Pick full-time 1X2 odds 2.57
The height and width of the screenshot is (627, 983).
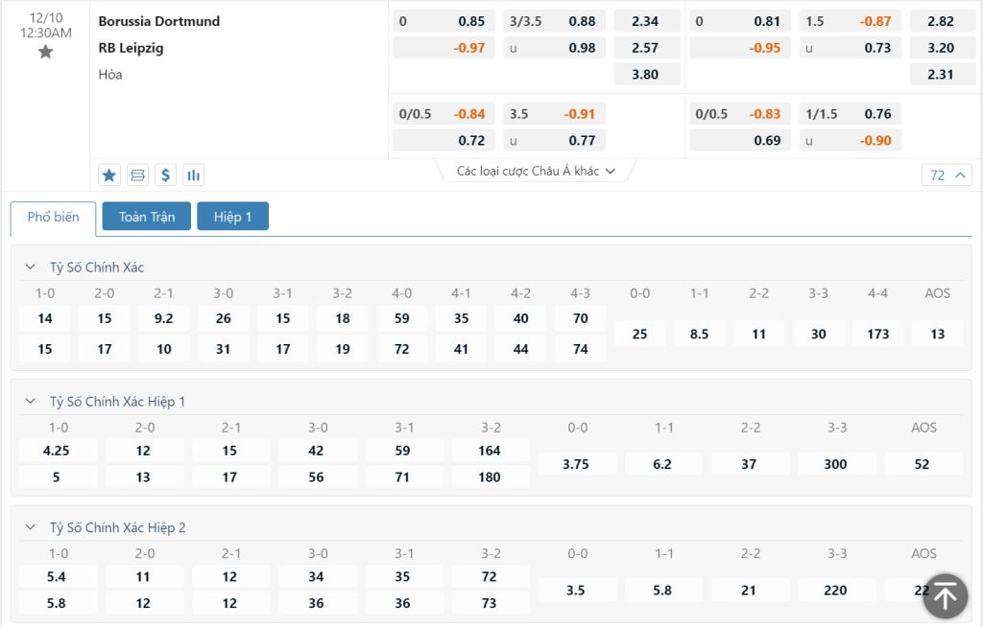(x=646, y=48)
